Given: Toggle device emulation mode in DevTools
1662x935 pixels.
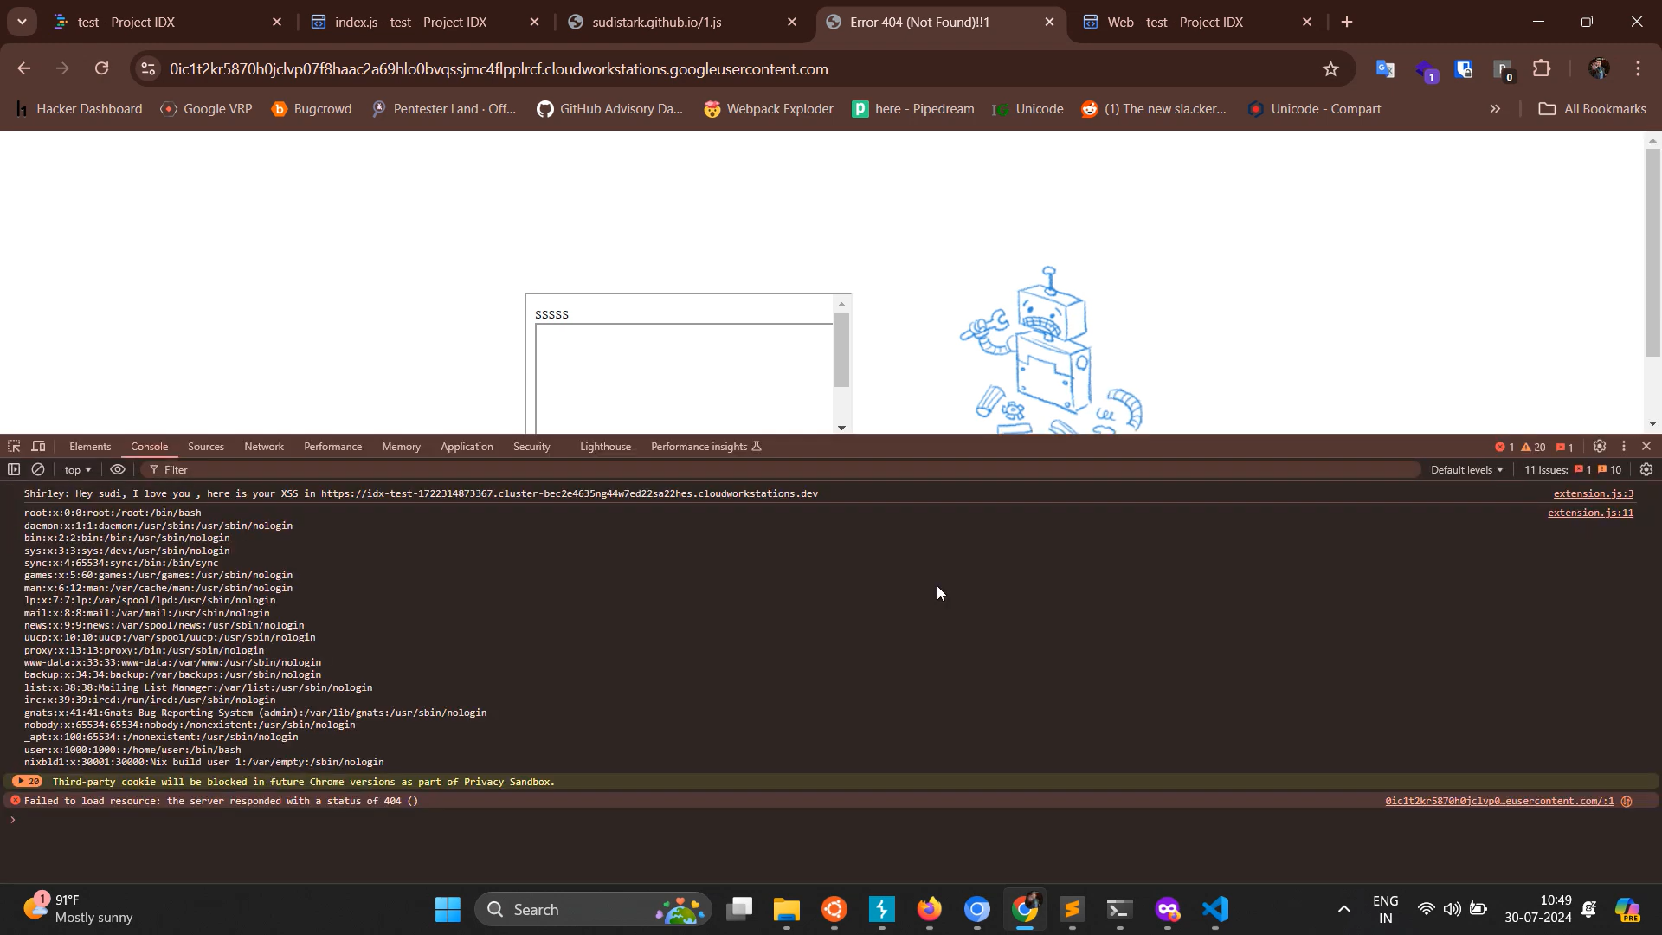Looking at the screenshot, I should [38, 446].
